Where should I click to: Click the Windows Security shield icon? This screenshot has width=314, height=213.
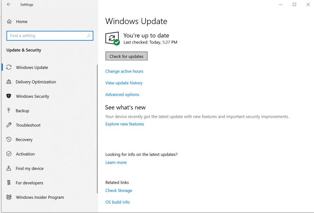9,96
